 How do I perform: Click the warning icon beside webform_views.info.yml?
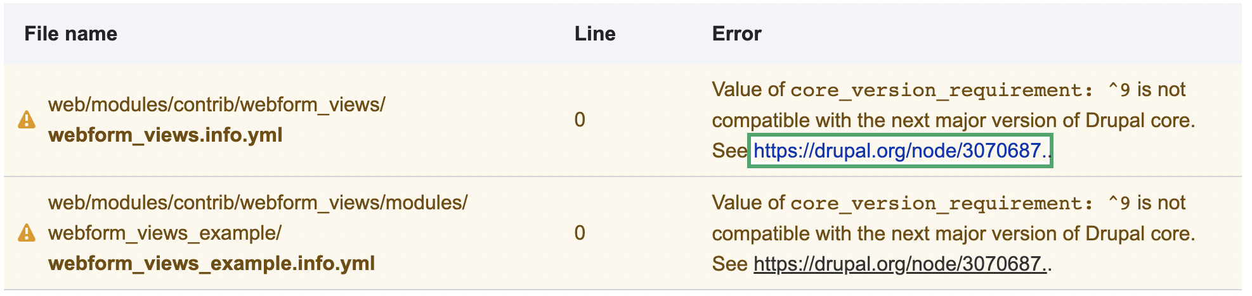[27, 120]
